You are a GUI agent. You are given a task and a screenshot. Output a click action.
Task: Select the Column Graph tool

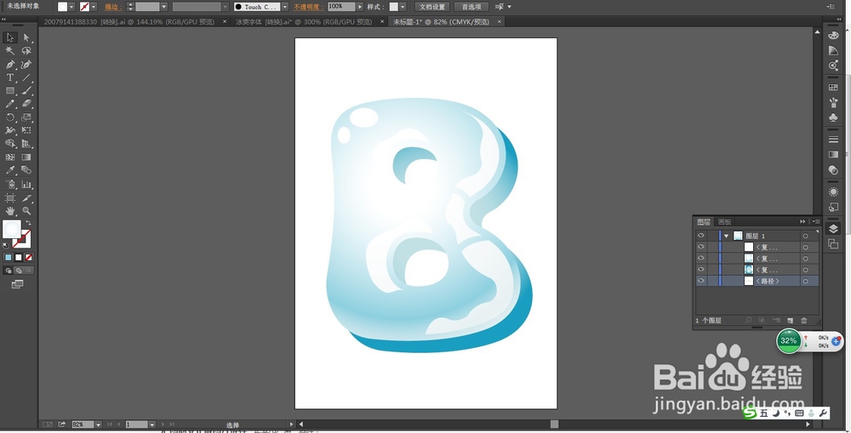[x=26, y=185]
